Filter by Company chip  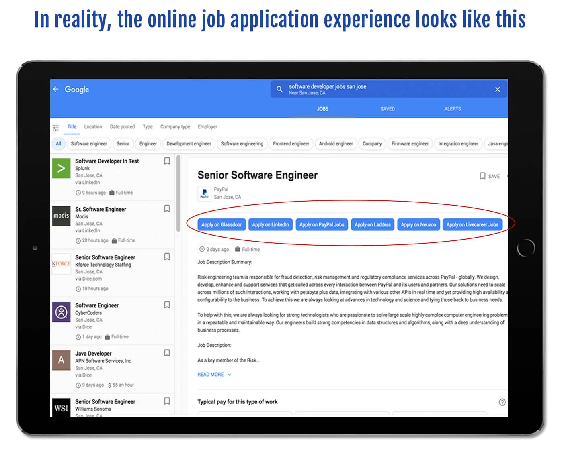point(372,144)
